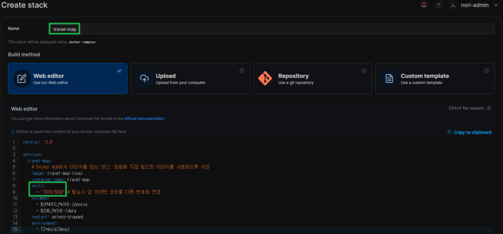503x234 pixels.
Task: Click the Upload cloud icon
Action: 144,79
